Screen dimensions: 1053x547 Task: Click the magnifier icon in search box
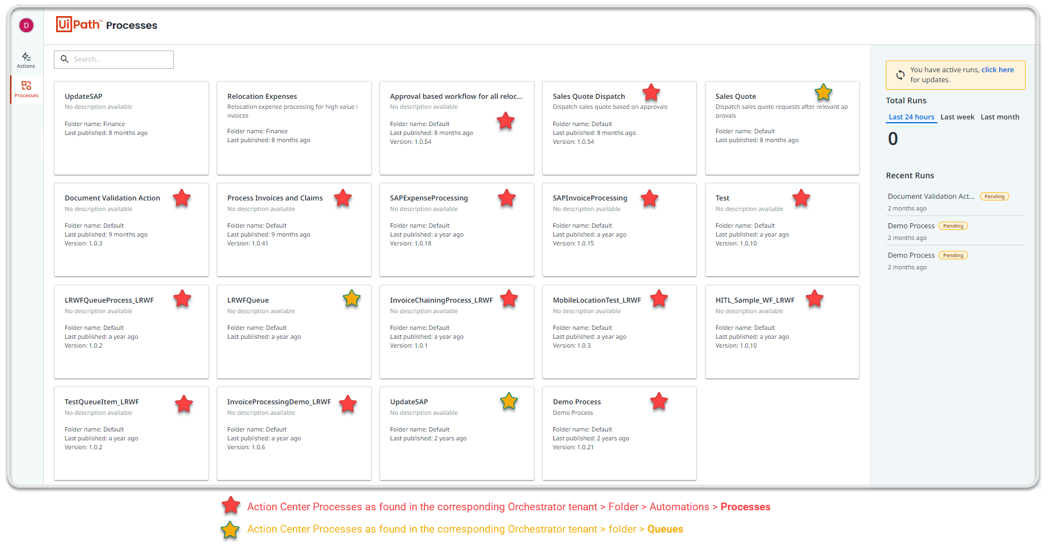pos(64,59)
